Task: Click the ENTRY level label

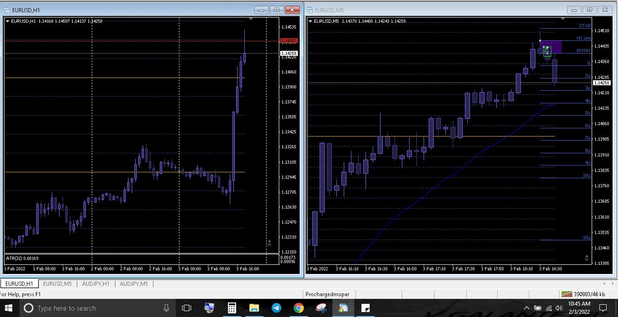Action: coord(583,51)
